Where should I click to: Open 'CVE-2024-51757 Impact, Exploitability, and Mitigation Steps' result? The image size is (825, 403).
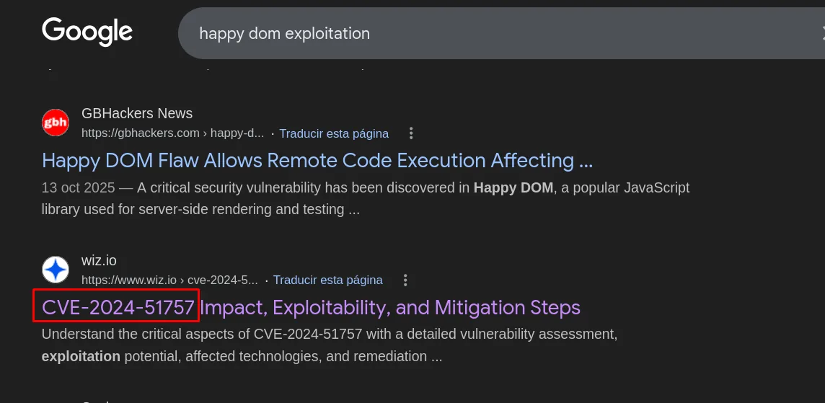coord(311,307)
